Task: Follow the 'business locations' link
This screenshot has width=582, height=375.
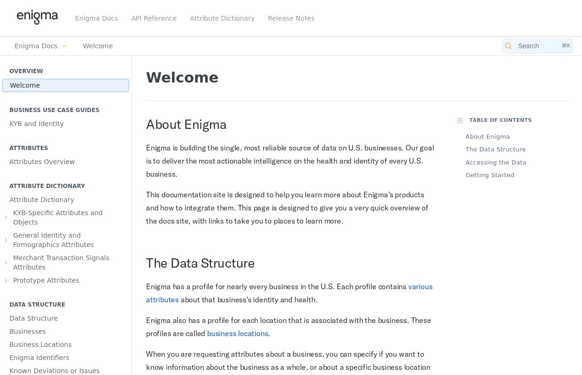Action: coord(237,334)
